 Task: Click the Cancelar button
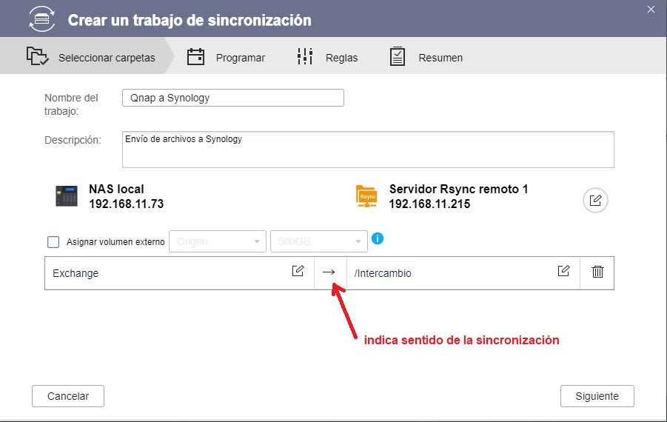coord(68,396)
